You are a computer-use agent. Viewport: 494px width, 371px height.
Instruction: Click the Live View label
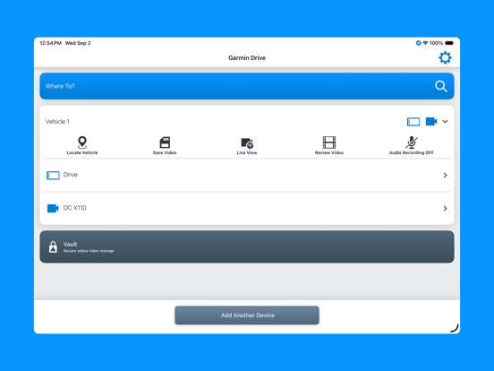(x=247, y=152)
